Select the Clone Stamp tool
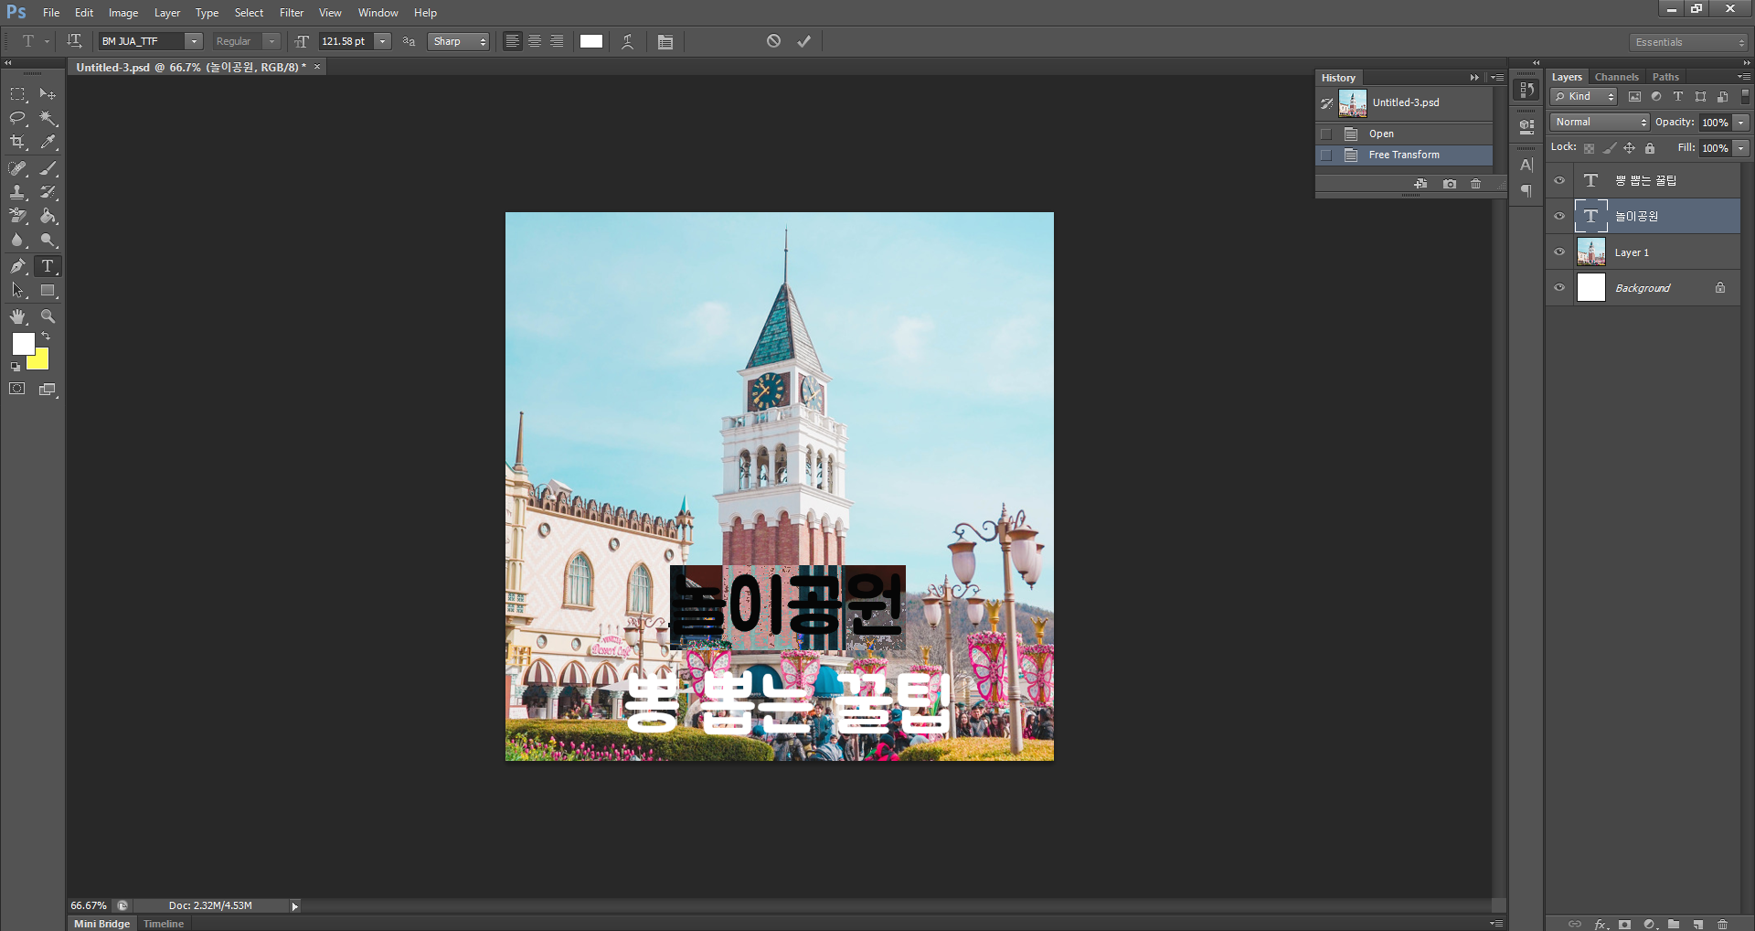 [17, 192]
